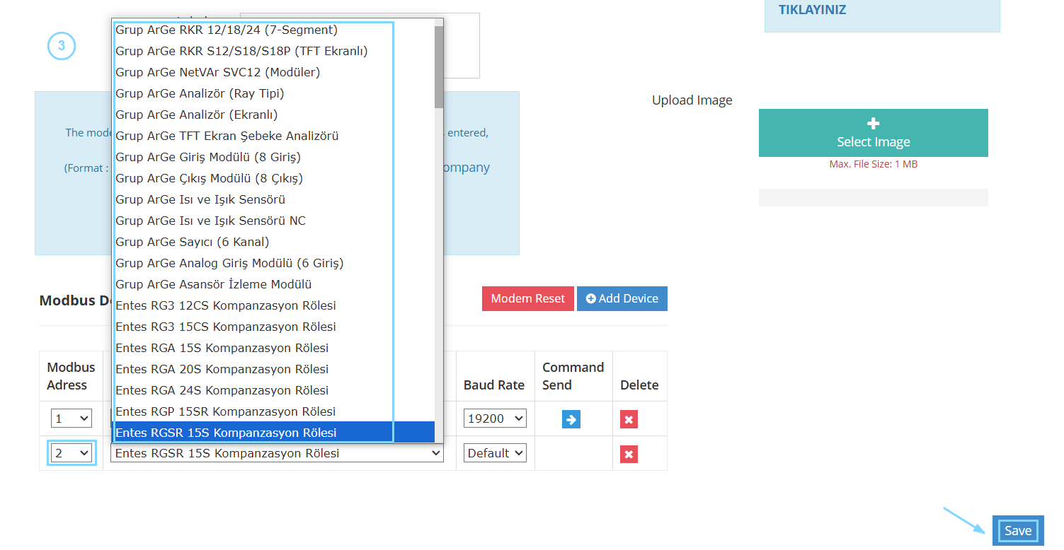
Task: Delete the first Modbus device row
Action: tap(629, 419)
